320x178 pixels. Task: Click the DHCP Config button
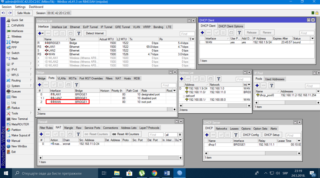pyautogui.click(x=251, y=135)
